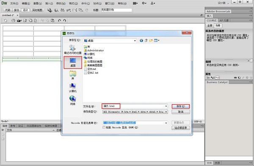Viewport: 254px width, 166px height.
Task: Open the 文件 menu
Action: 14,3
